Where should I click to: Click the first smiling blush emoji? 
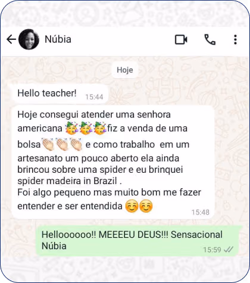[132, 206]
